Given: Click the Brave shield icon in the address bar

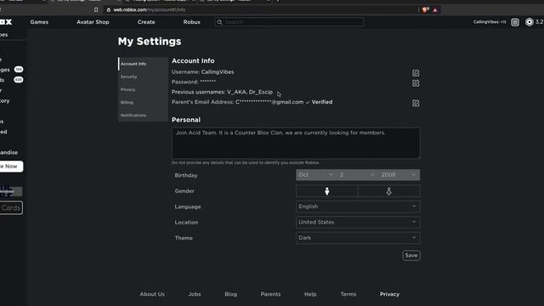Looking at the screenshot, I should (x=425, y=9).
